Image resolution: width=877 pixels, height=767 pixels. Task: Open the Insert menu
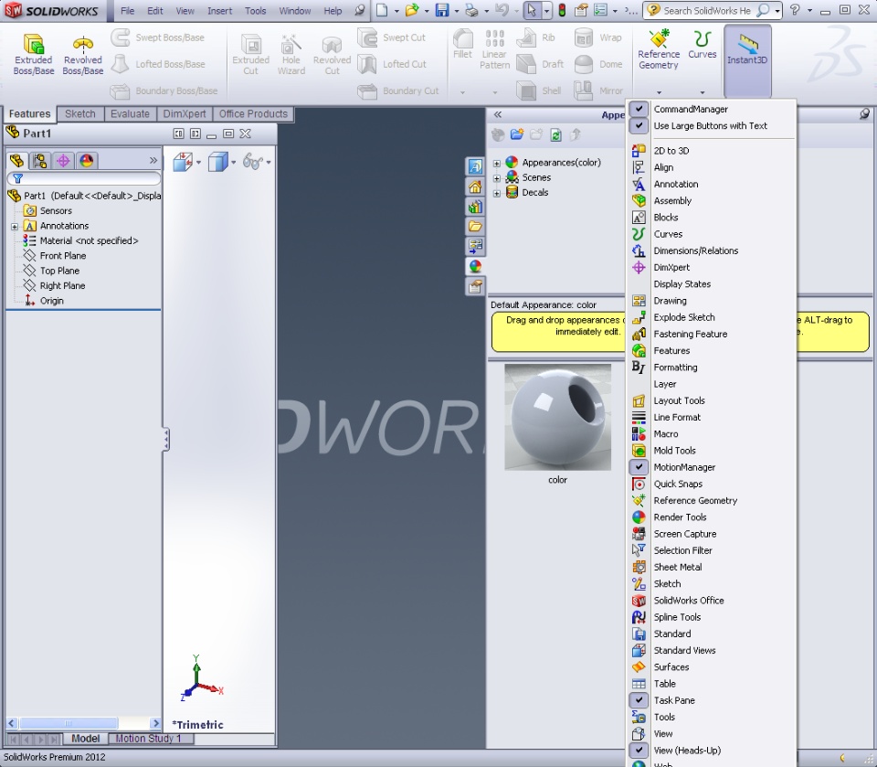[x=219, y=11]
